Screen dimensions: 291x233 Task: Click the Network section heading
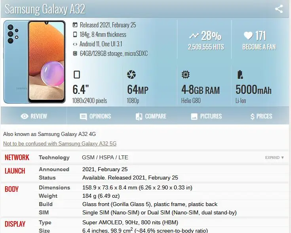click(17, 158)
